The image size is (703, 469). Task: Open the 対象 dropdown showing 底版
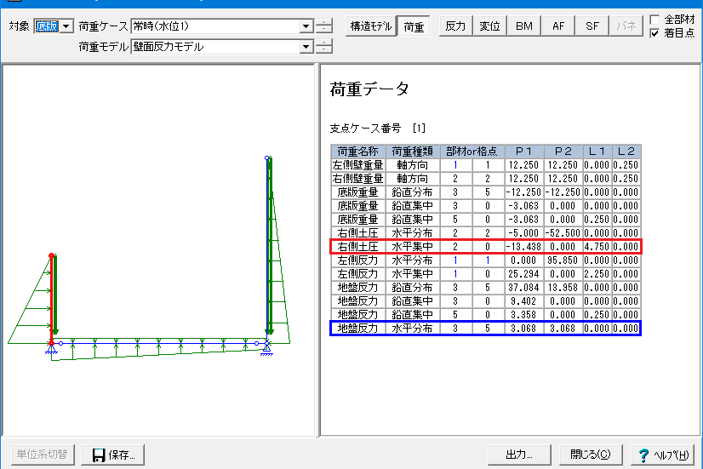click(54, 26)
